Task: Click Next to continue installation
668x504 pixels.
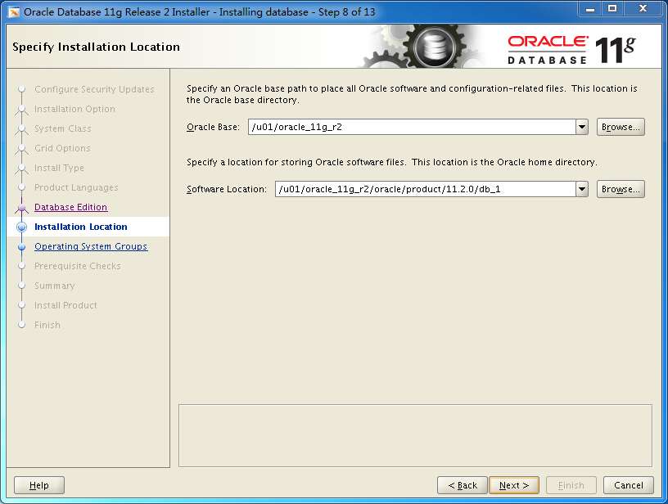Action: click(513, 485)
